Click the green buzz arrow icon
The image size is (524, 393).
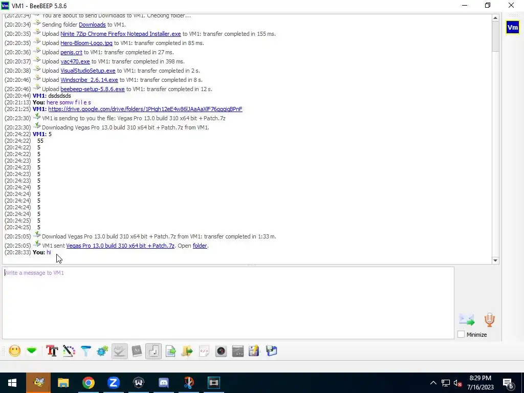(32, 351)
